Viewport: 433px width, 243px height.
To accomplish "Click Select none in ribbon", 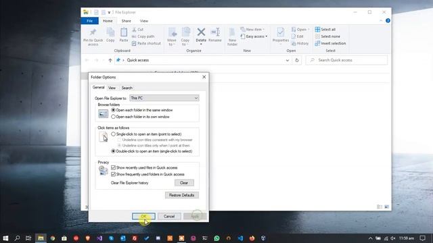I will tap(327, 36).
